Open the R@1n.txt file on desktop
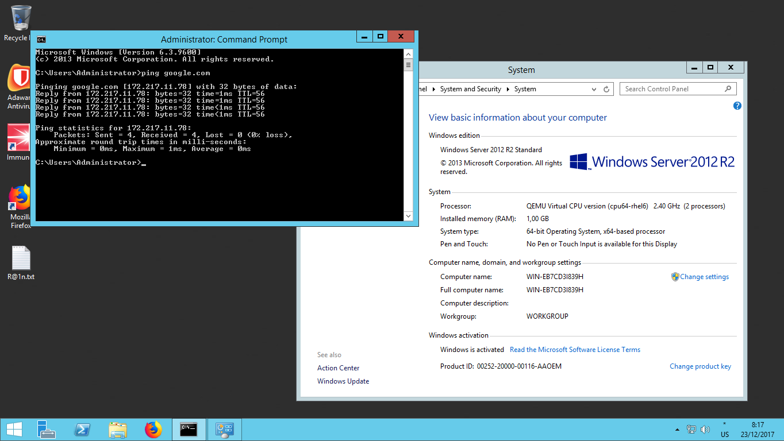 [21, 260]
